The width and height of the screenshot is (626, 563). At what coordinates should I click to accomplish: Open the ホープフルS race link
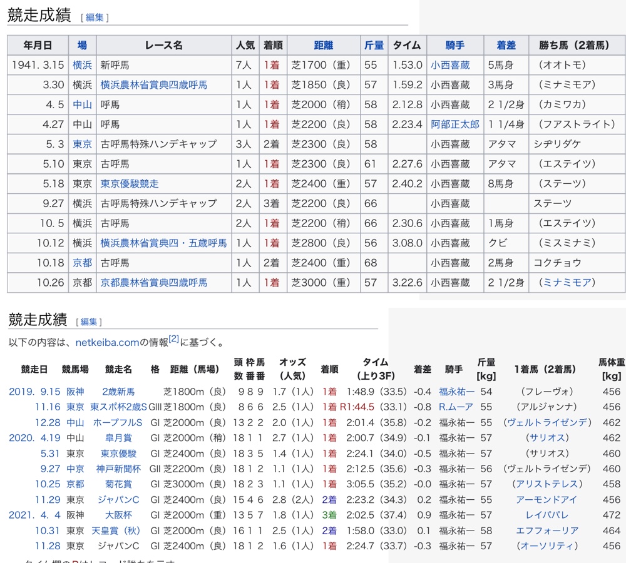(118, 422)
